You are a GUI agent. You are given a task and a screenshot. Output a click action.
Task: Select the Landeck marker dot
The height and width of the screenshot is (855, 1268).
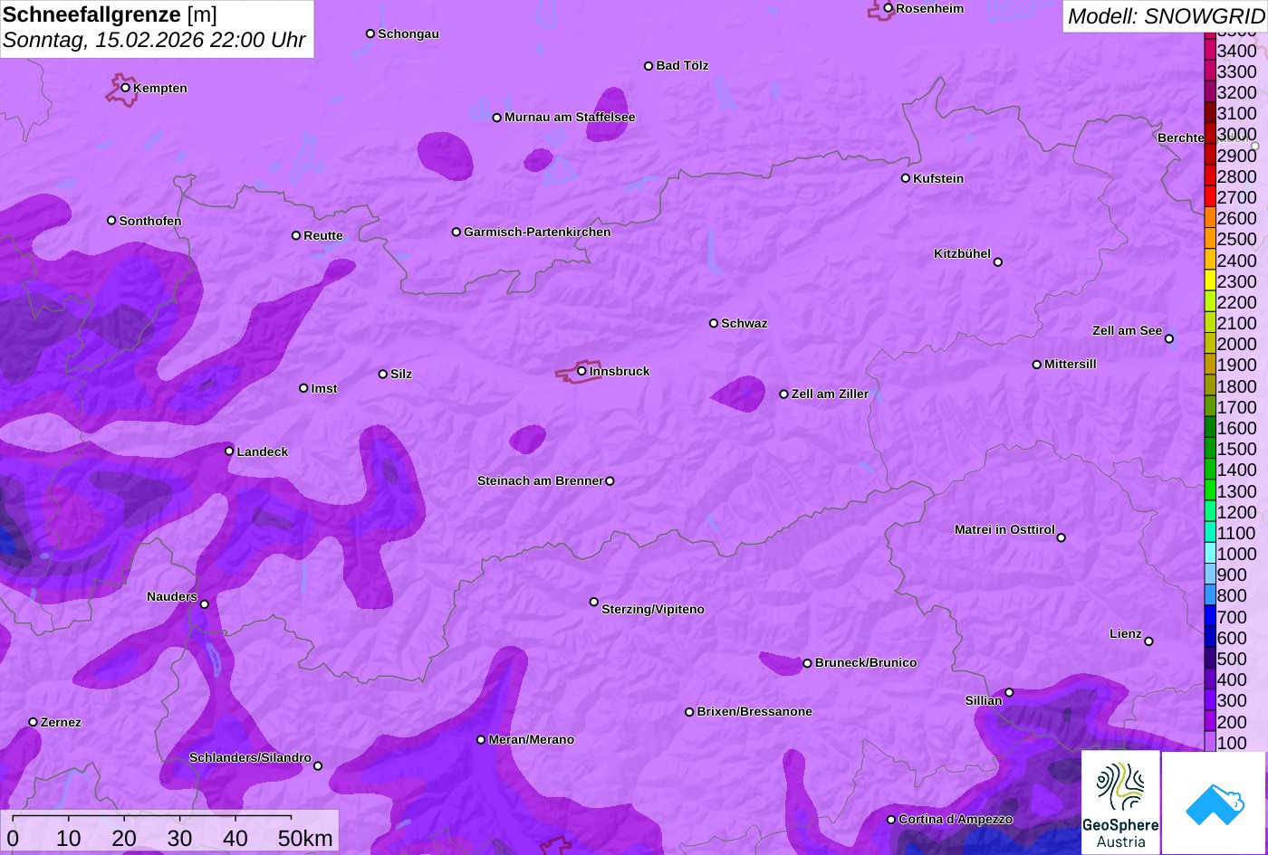click(x=229, y=451)
